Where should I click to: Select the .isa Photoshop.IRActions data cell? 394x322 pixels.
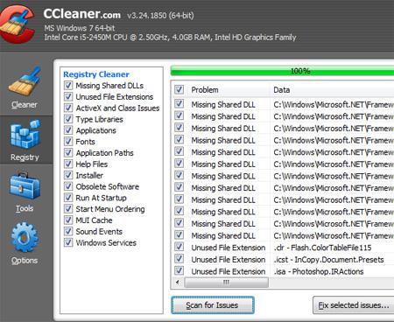[319, 271]
